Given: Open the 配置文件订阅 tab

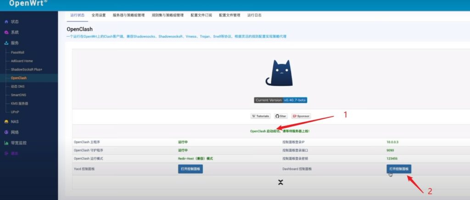Looking at the screenshot, I should pyautogui.click(x=201, y=15).
